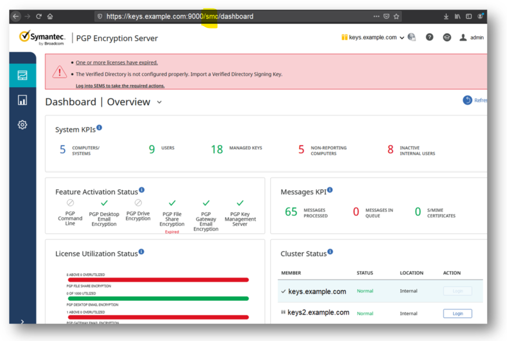The width and height of the screenshot is (507, 341).
Task: Click the PGP Command Line feature status
Action: [70, 213]
